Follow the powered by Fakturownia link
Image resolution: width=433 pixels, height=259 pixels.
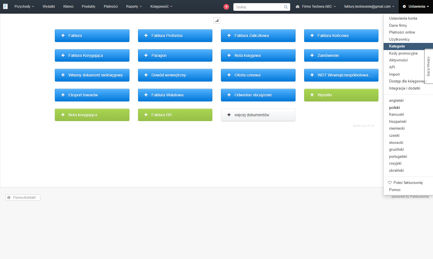click(410, 197)
